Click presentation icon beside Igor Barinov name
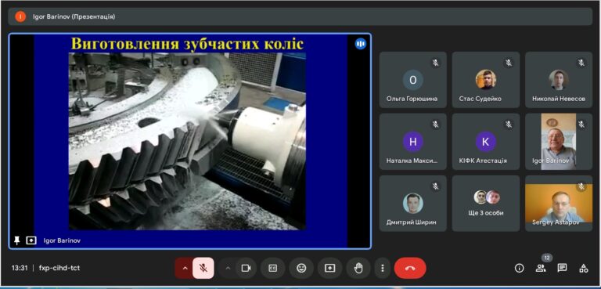 [x=31, y=240]
